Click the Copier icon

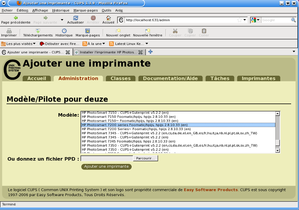190,31
